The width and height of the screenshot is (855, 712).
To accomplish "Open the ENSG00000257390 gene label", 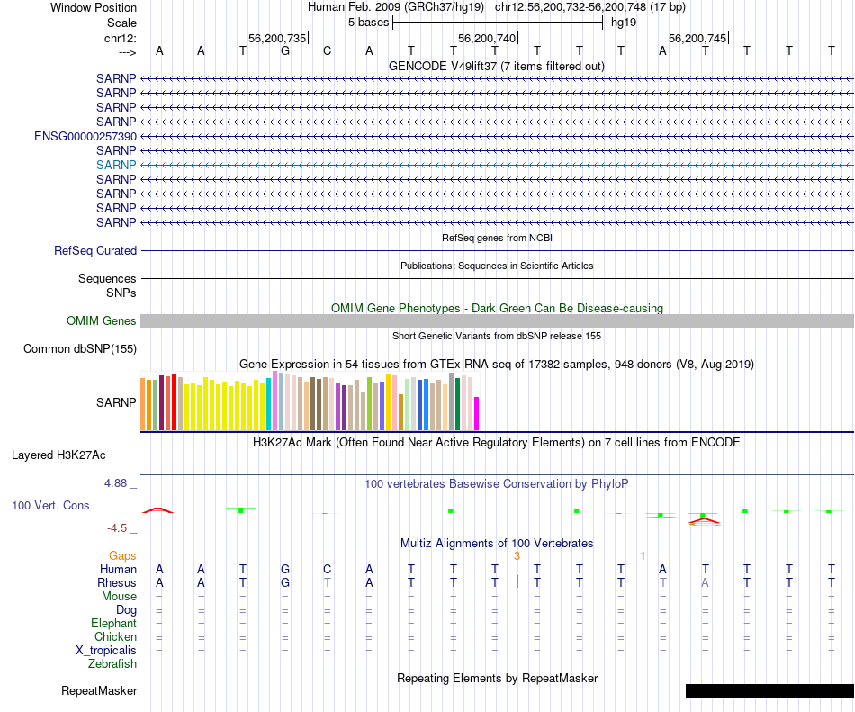I will click(x=85, y=136).
